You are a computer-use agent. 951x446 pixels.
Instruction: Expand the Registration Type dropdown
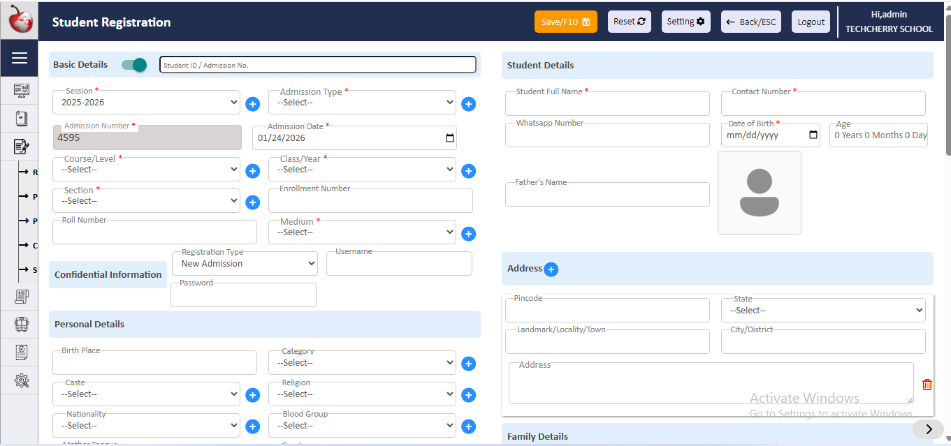[244, 264]
